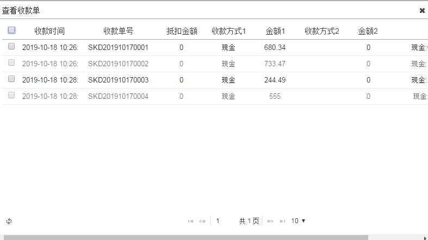Select the receipt number SKD201910170002
Image resolution: width=428 pixels, height=240 pixels.
118,64
